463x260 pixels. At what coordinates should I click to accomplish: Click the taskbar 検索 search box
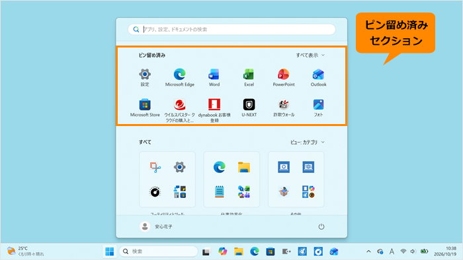[x=159, y=251]
